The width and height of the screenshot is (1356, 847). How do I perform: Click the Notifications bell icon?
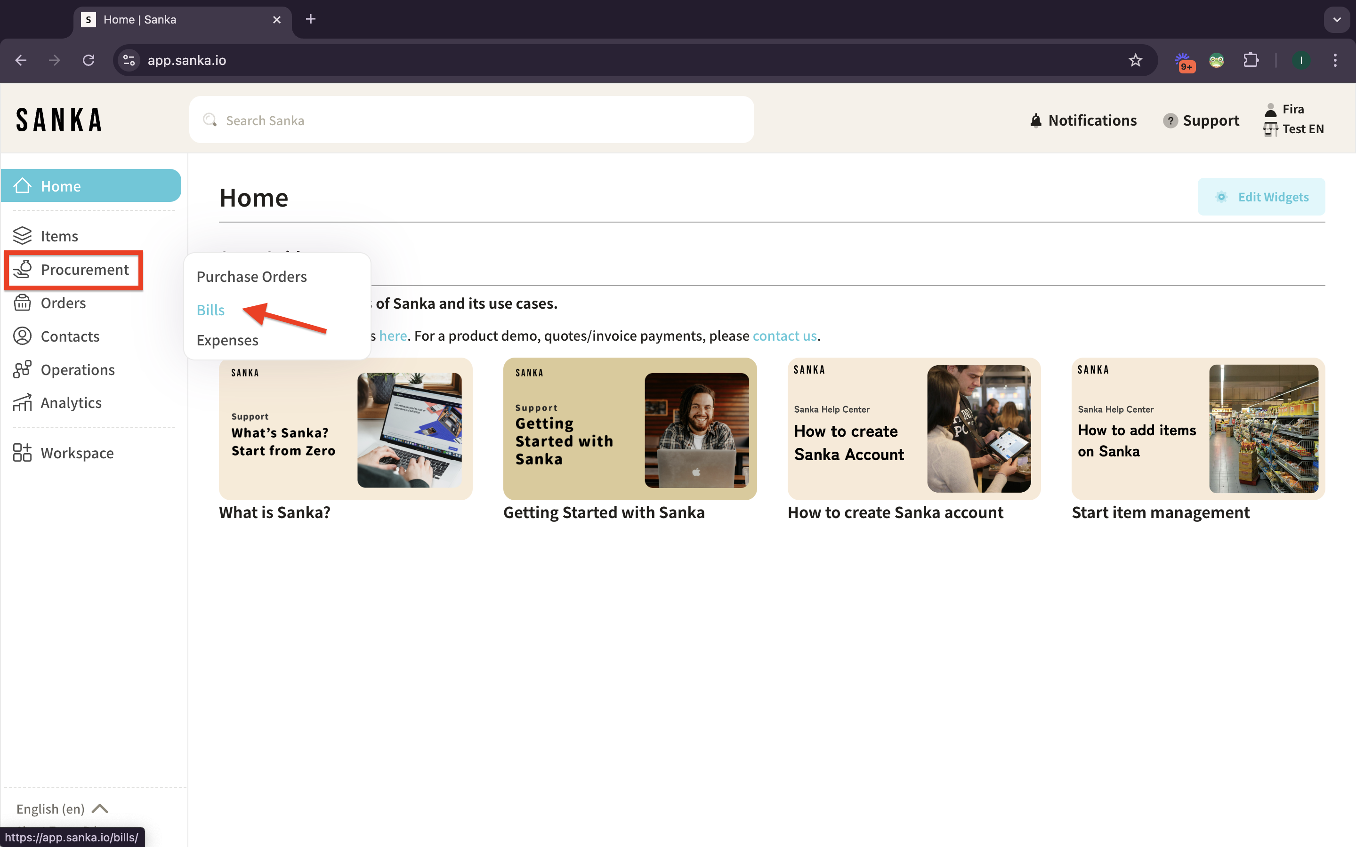click(1035, 120)
